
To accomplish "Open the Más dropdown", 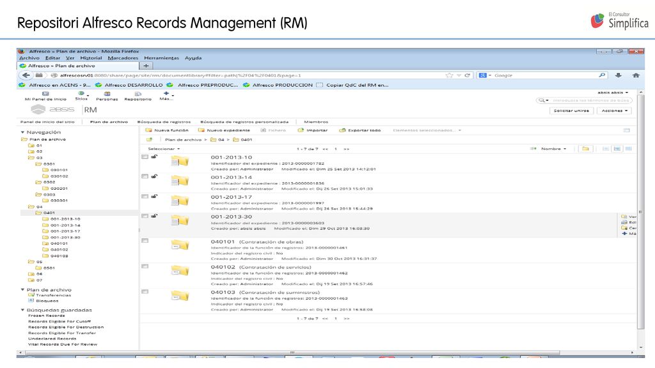I will click(x=166, y=96).
